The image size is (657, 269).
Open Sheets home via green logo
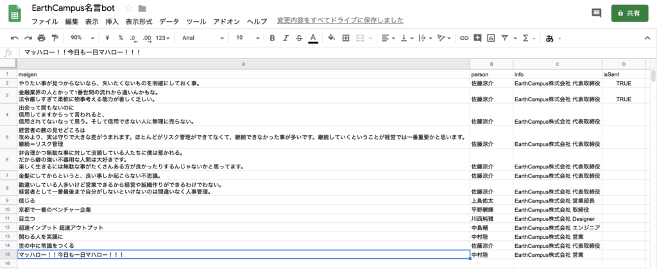pos(15,13)
